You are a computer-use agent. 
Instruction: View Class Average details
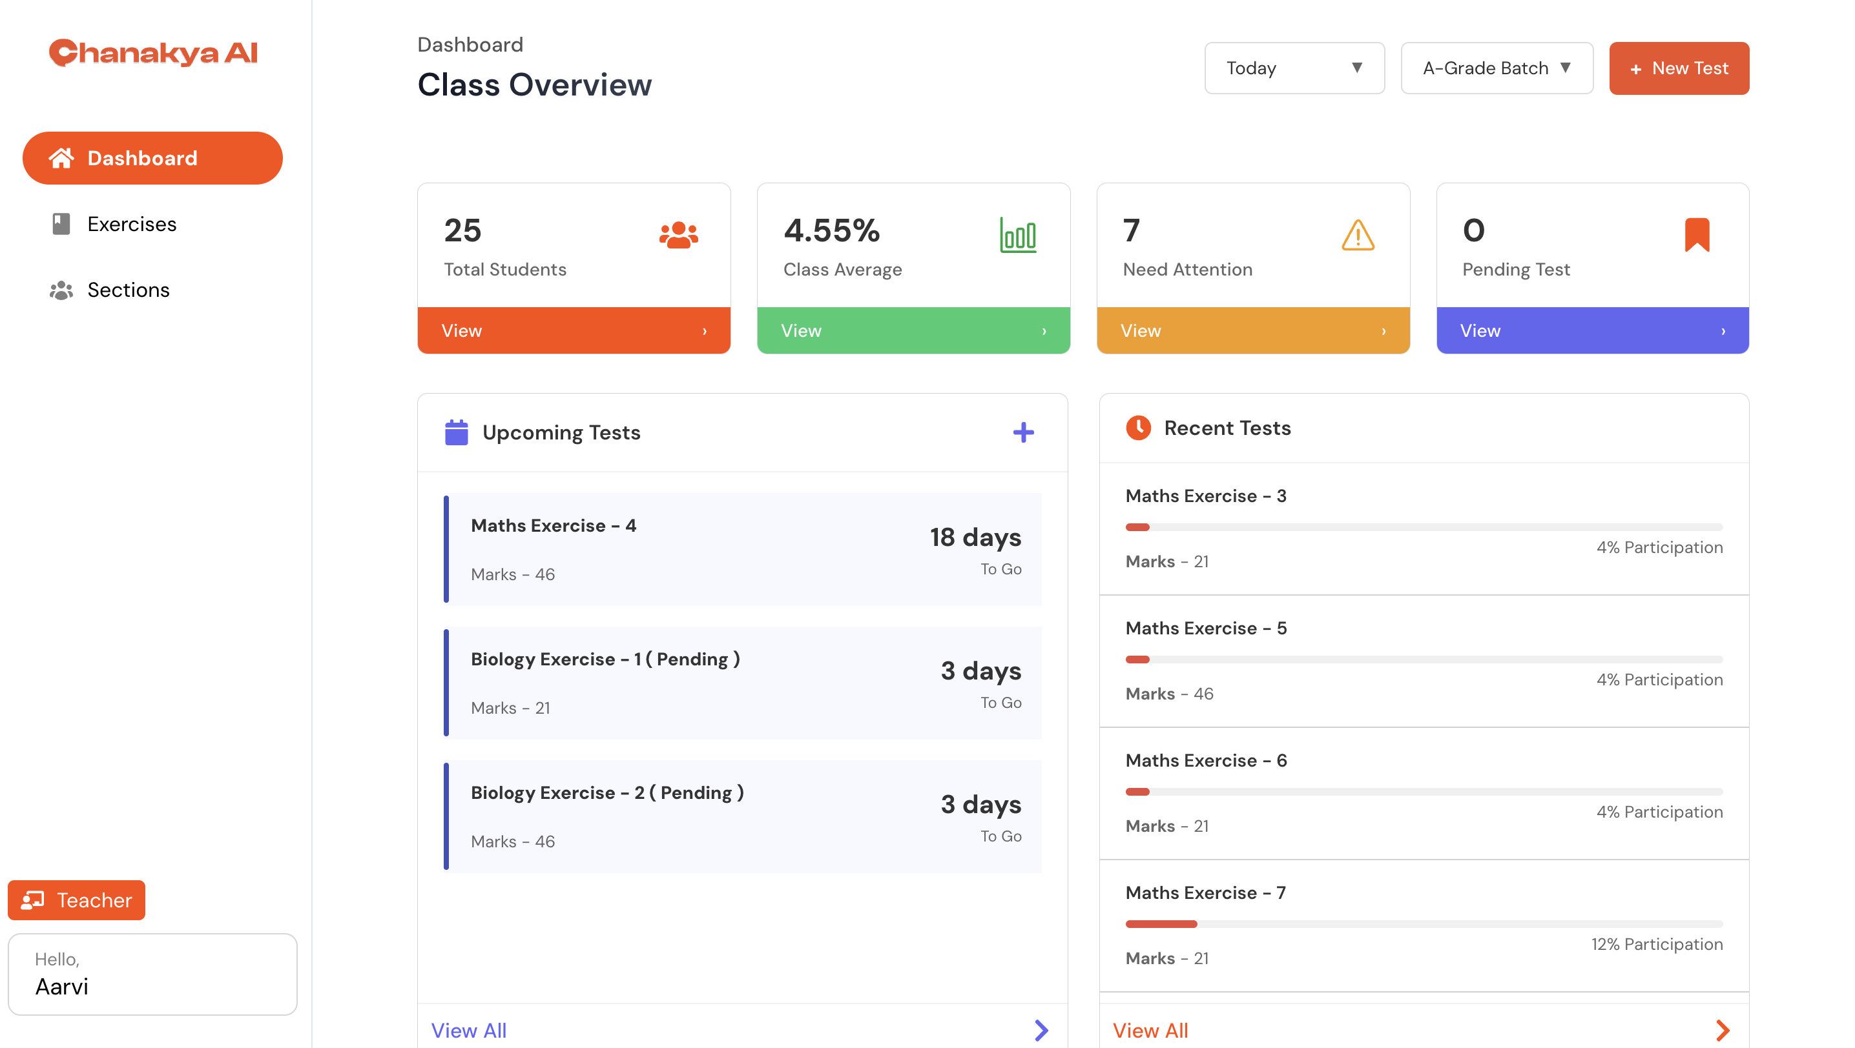click(913, 330)
